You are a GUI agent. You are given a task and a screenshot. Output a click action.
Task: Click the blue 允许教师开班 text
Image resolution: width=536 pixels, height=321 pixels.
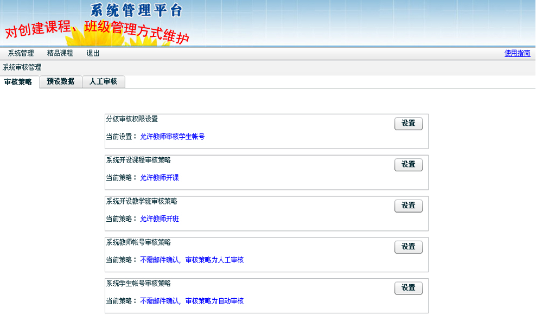[x=159, y=219]
